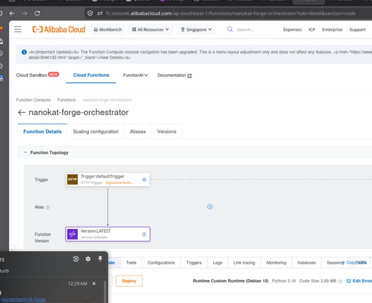Click the browser forward arrow
The image size is (372, 303).
point(24,13)
